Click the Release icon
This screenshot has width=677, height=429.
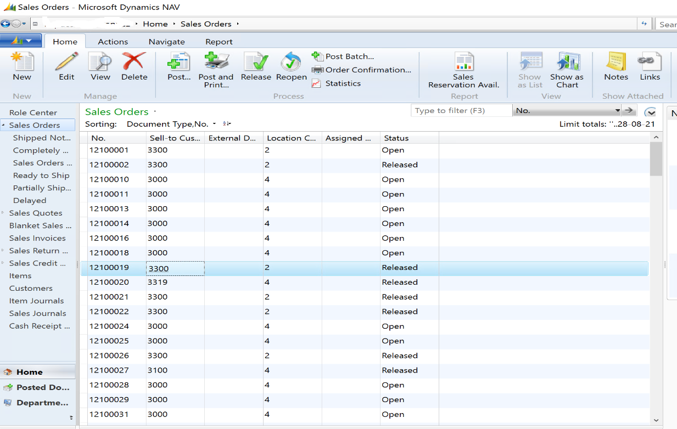pos(256,62)
